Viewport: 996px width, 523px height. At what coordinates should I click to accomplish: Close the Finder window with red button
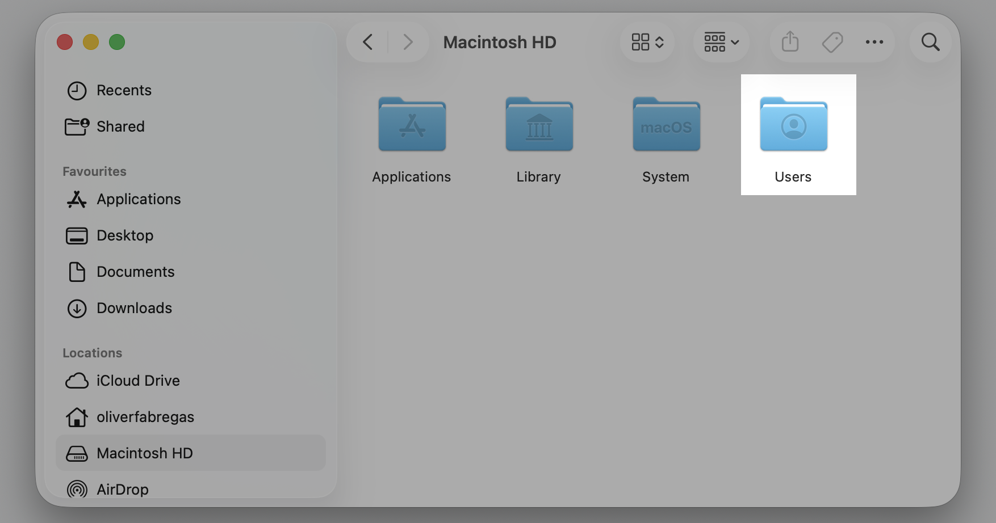click(x=65, y=42)
